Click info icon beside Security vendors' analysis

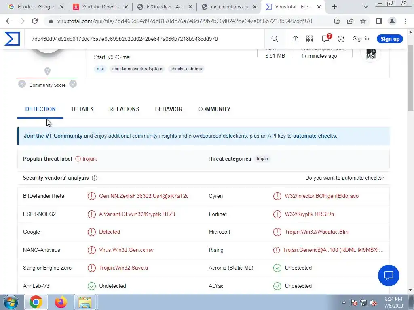tap(95, 178)
